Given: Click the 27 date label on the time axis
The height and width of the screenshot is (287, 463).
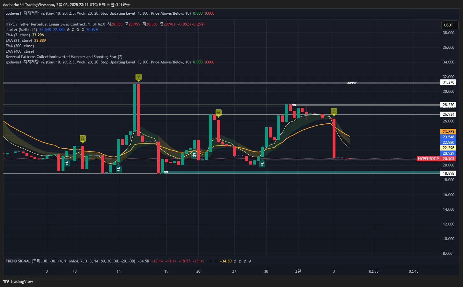Looking at the screenshot, I should pyautogui.click(x=234, y=271).
